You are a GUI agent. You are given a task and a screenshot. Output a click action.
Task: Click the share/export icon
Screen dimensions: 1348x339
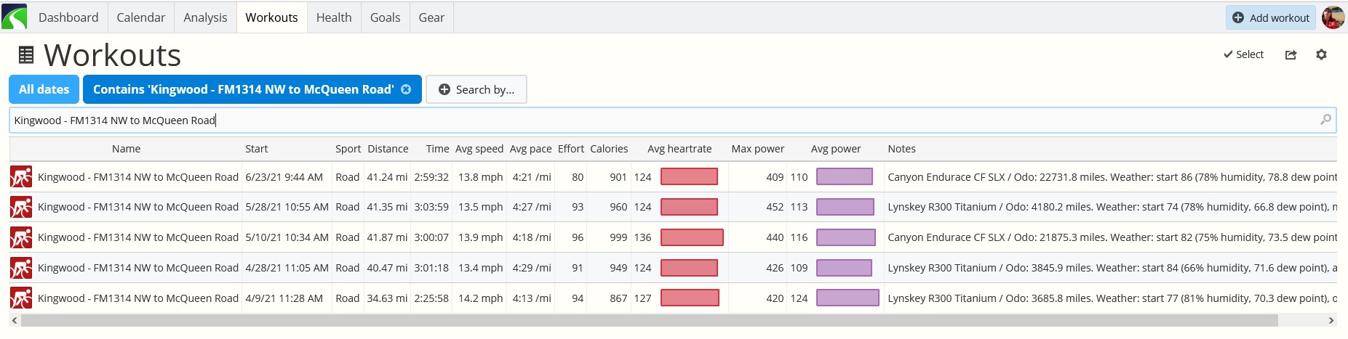(x=1291, y=54)
